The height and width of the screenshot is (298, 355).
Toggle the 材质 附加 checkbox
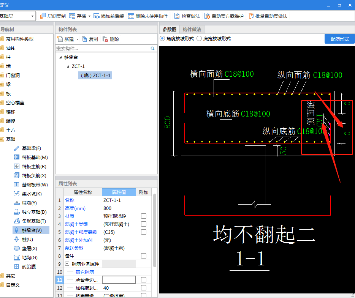click(x=144, y=216)
